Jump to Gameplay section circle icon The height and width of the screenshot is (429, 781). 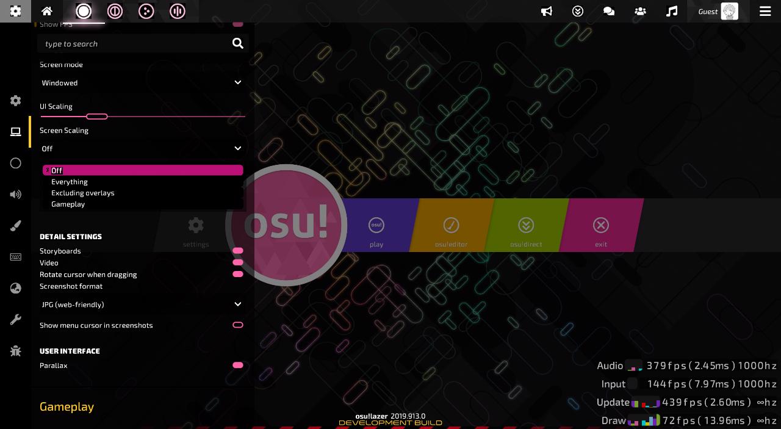coord(16,163)
